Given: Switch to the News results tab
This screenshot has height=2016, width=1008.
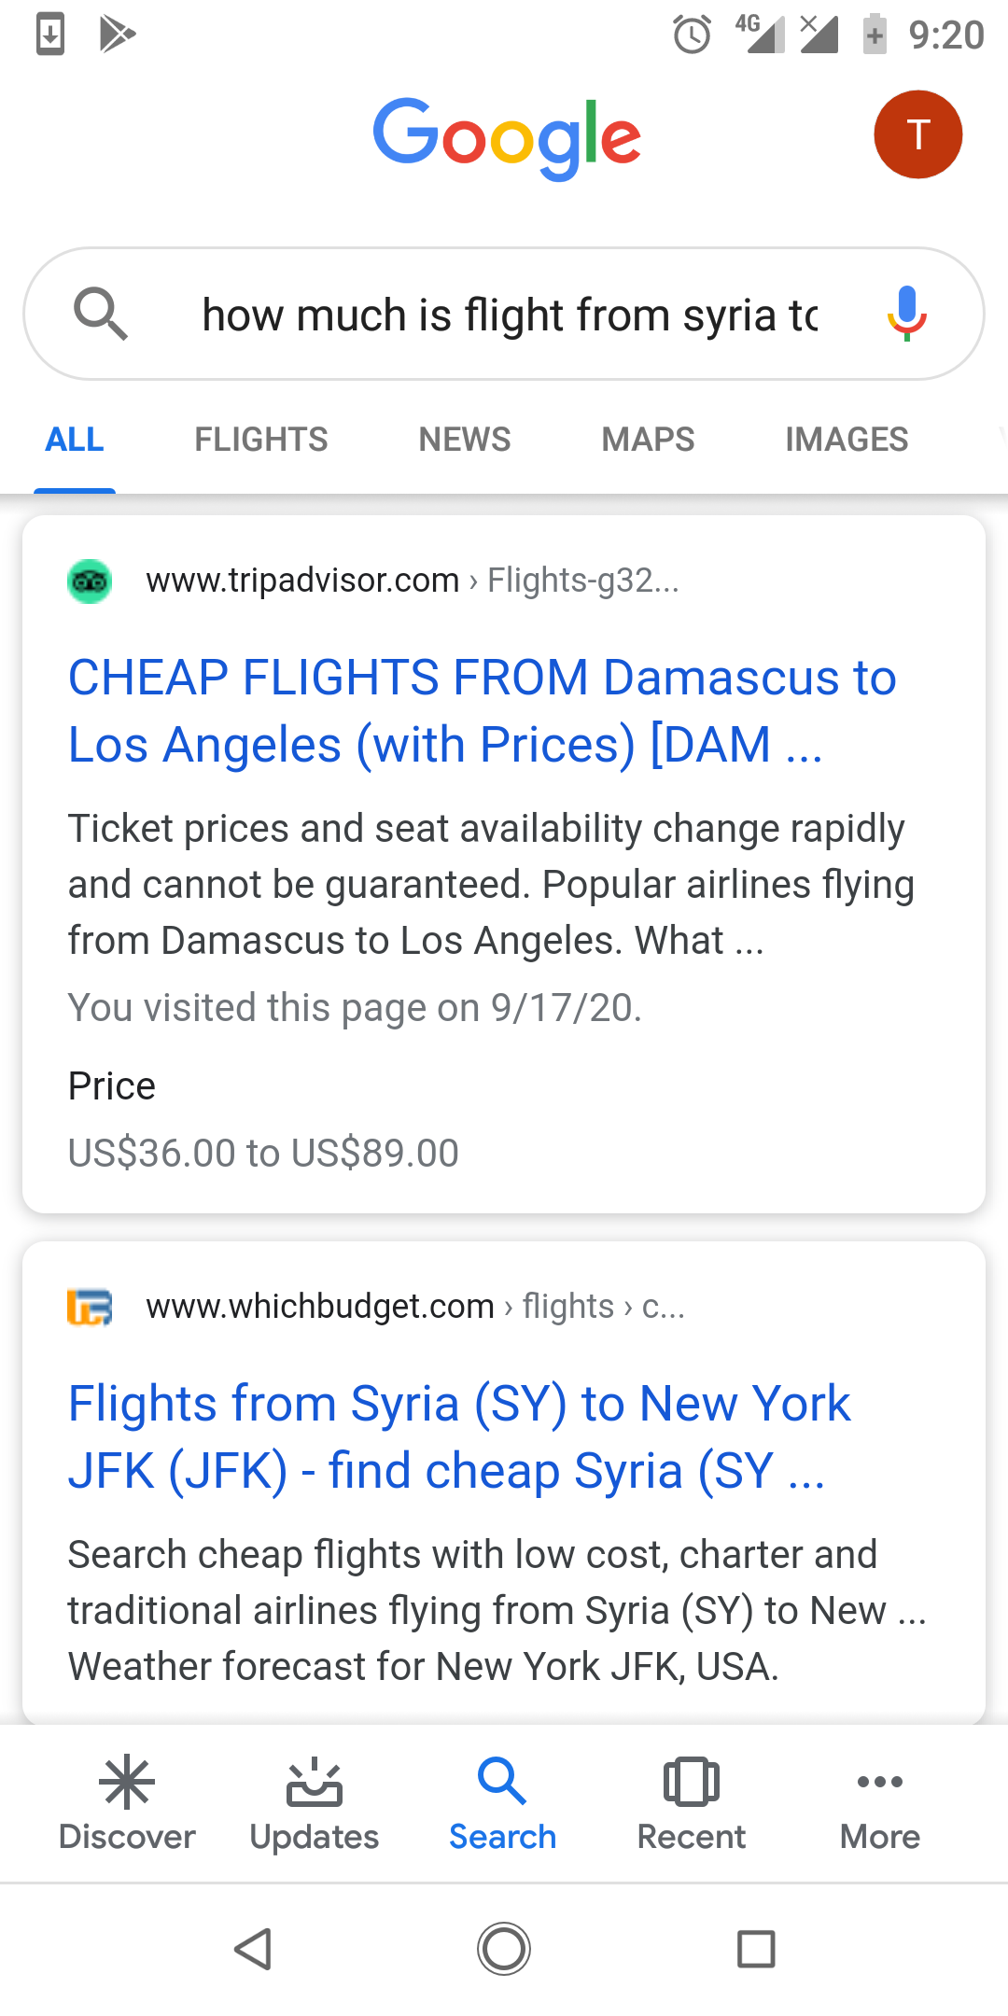Looking at the screenshot, I should pos(465,439).
